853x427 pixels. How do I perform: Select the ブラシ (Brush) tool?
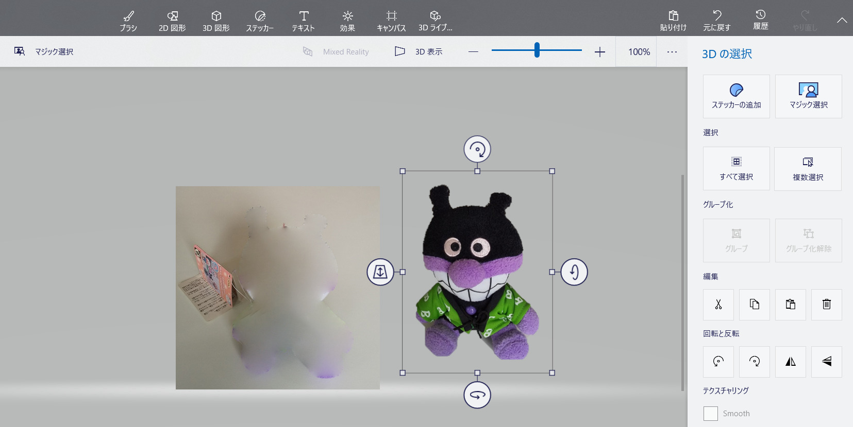click(128, 21)
